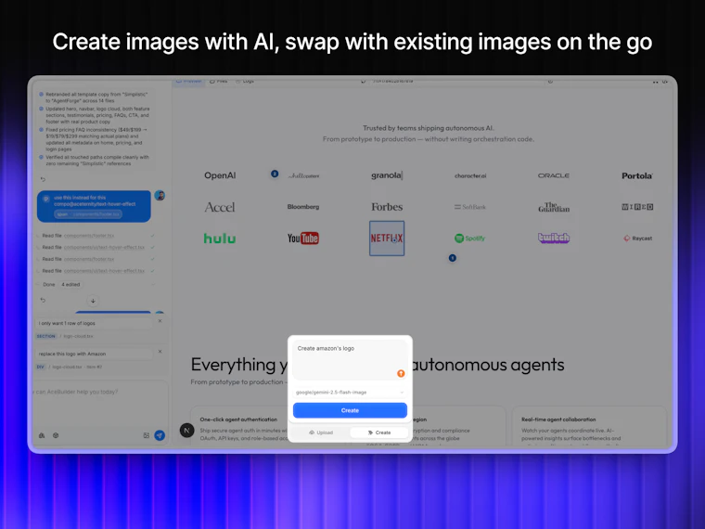
Task: Click the Accel logo
Action: (220, 207)
